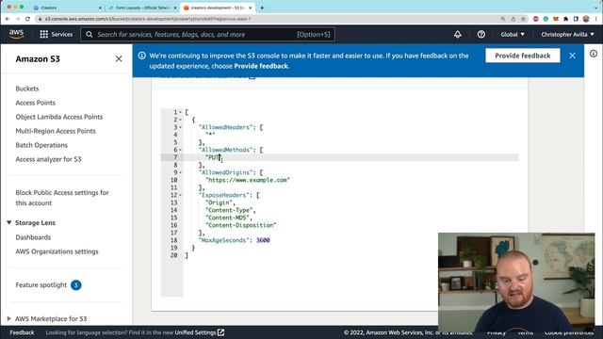Screen dimensions: 603x339
Task: Click the browser back arrow
Action: pyautogui.click(x=8, y=19)
